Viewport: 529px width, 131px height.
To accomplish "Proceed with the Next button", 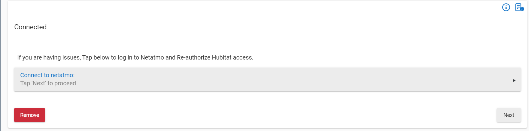I will (509, 115).
